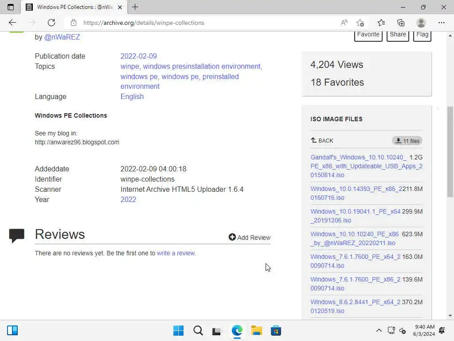This screenshot has height=341, width=454.
Task: Open Windows_7.6.1.7600_PE_x64 iso file
Action: (x=355, y=261)
